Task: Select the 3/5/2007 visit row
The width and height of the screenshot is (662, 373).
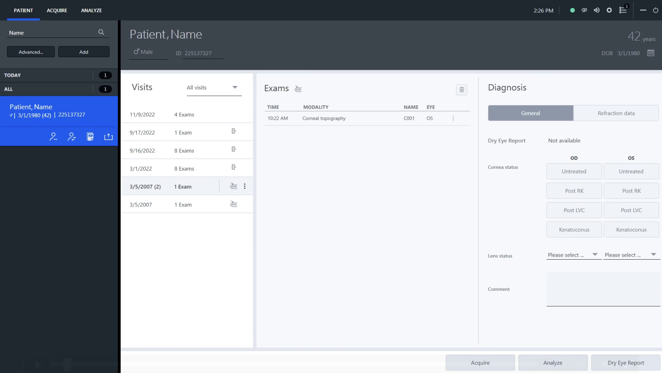Action: [x=186, y=204]
